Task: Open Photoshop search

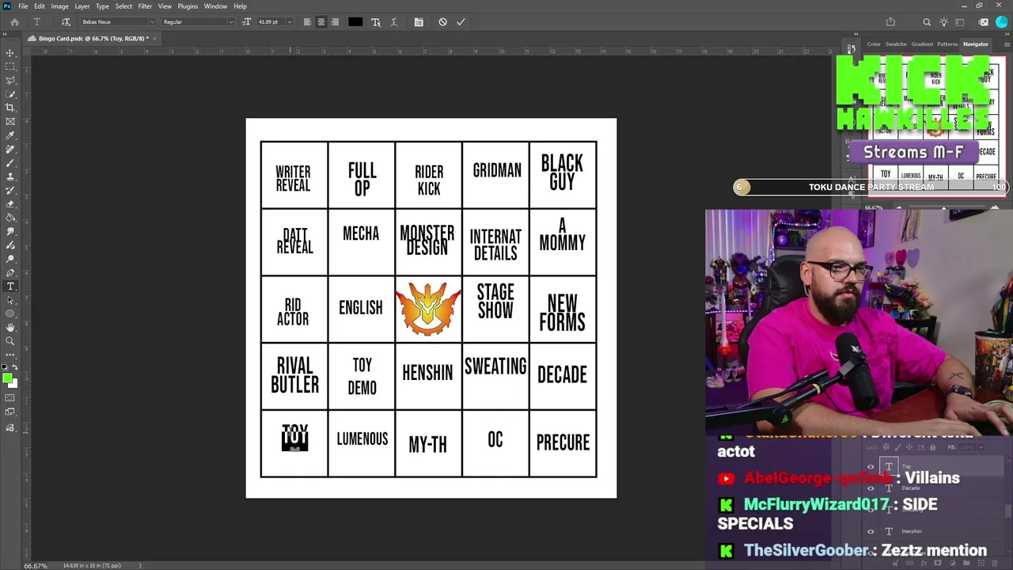Action: click(927, 22)
